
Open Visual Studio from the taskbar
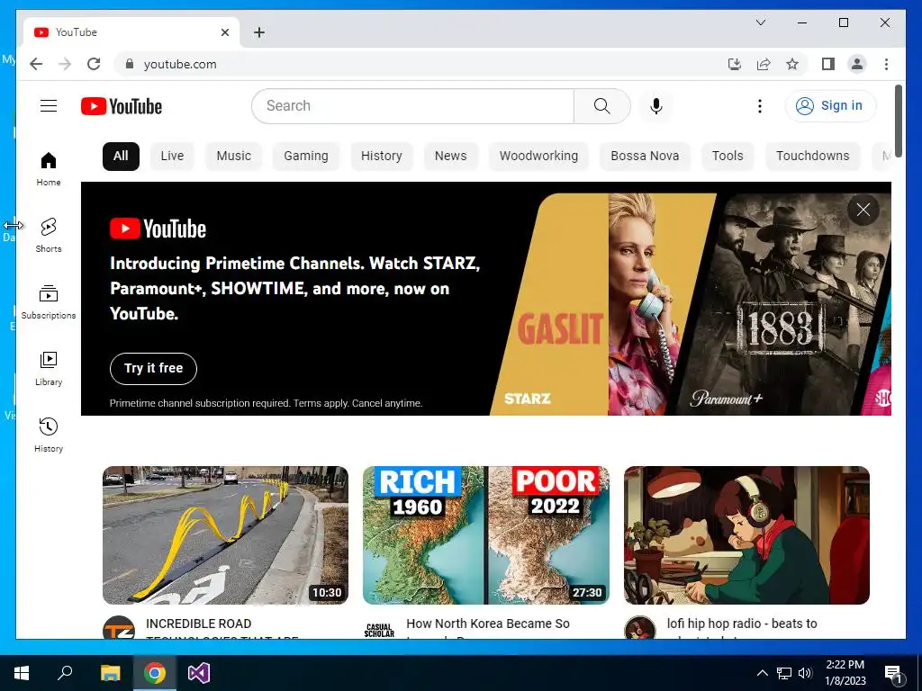tap(199, 673)
